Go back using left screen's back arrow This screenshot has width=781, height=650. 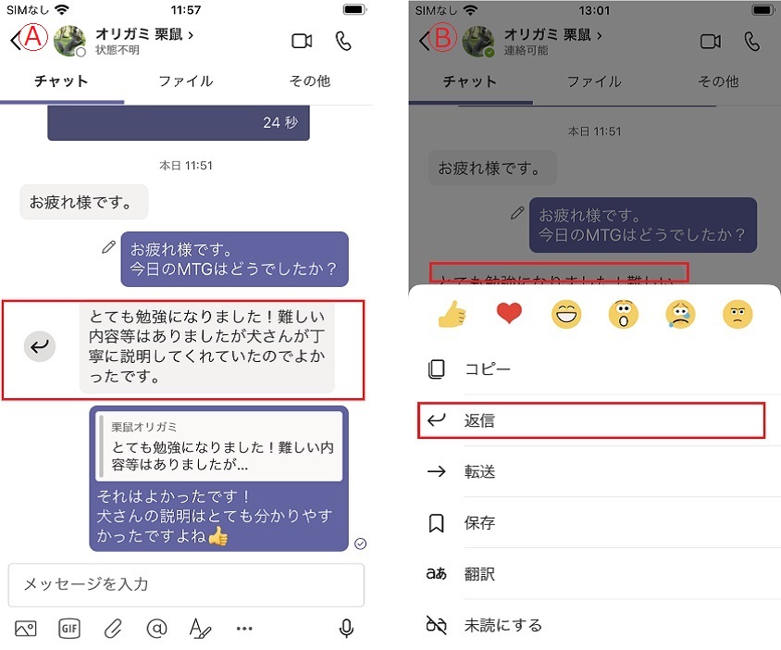(x=16, y=40)
